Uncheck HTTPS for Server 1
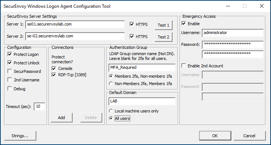Image resolution: width=271 pixels, height=145 pixels. [132, 24]
